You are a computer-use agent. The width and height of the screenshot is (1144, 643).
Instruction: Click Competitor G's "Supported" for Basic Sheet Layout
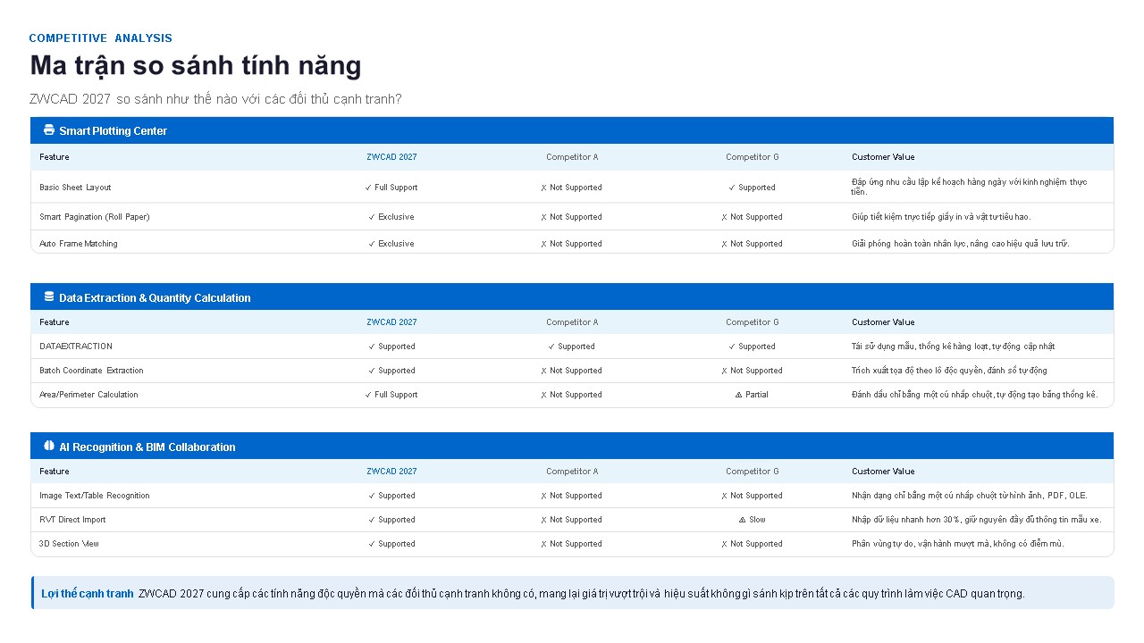point(753,188)
